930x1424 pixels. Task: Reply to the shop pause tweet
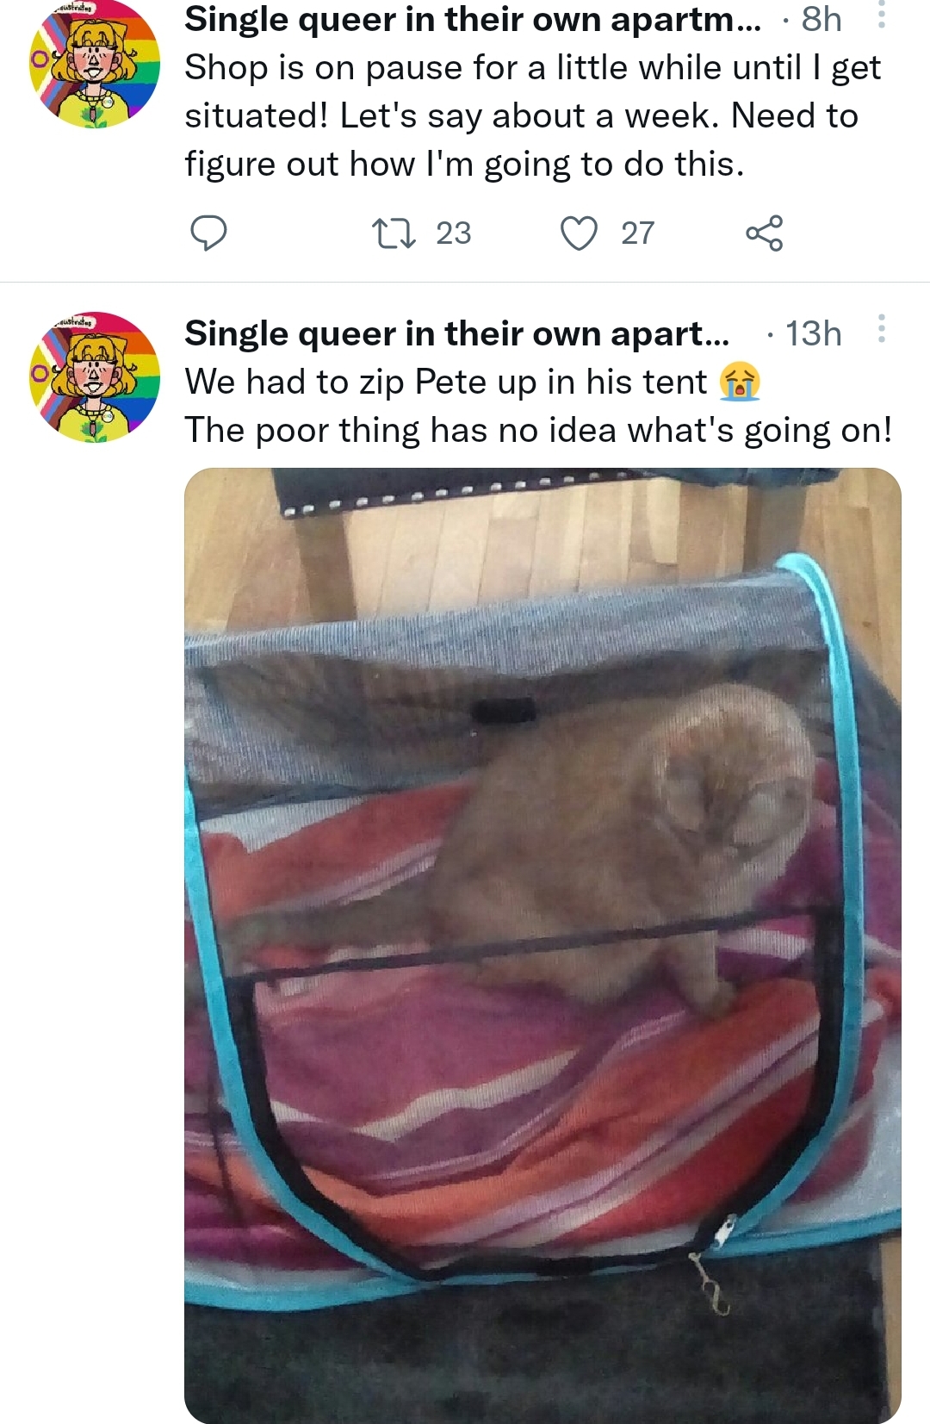pyautogui.click(x=208, y=233)
